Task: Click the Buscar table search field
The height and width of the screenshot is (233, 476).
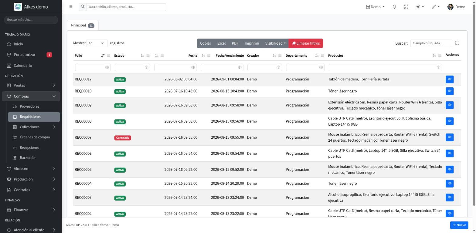Action: coord(431,43)
